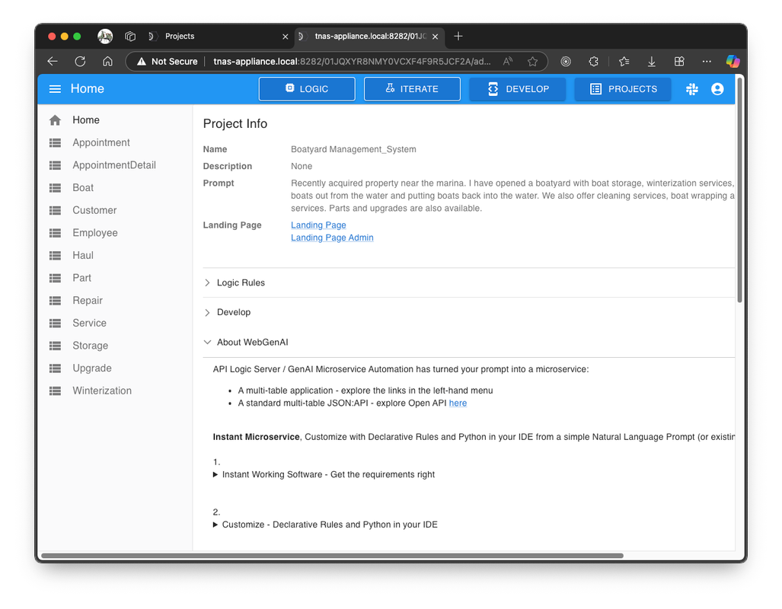Click the Boatyard Management_System project name text
The image size is (782, 609).
pos(353,149)
